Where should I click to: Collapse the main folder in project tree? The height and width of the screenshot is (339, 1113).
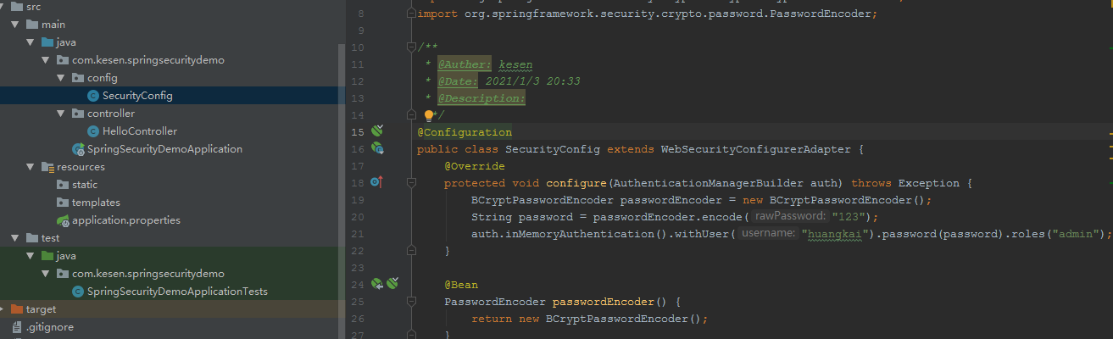point(30,25)
